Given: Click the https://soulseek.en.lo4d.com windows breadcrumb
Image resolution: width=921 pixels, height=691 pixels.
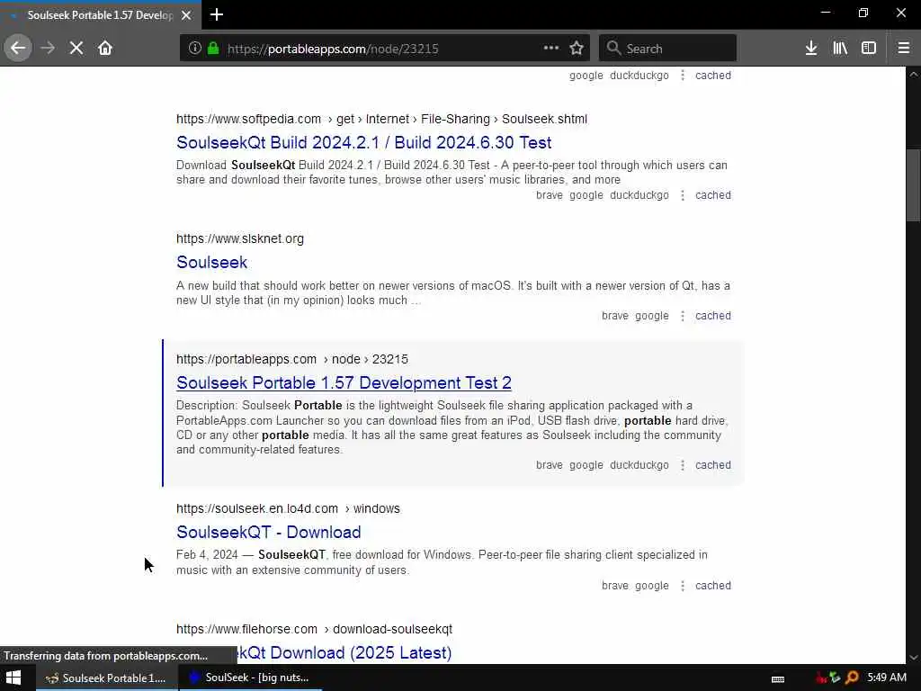Looking at the screenshot, I should click(288, 508).
